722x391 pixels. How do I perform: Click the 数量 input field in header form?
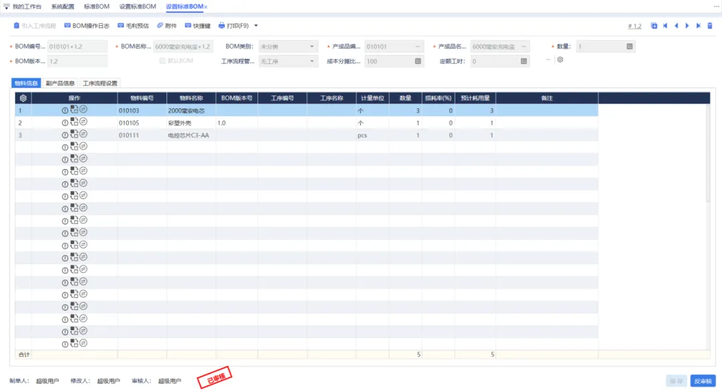[x=600, y=47]
